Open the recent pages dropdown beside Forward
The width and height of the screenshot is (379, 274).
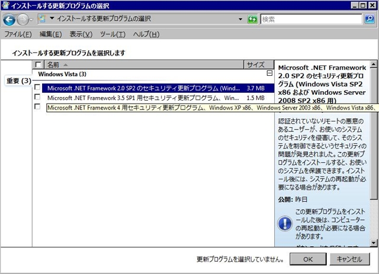pos(31,20)
